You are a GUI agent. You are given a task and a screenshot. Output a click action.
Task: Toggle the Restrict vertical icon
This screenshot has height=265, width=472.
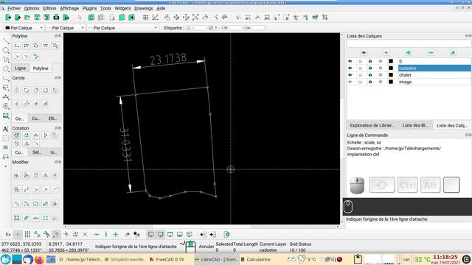106,234
